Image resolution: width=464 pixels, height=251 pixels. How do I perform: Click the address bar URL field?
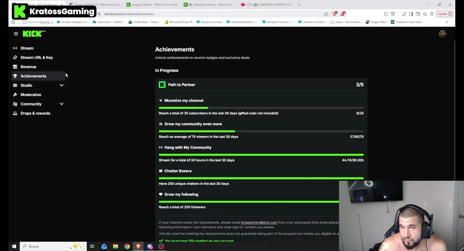tap(209, 14)
